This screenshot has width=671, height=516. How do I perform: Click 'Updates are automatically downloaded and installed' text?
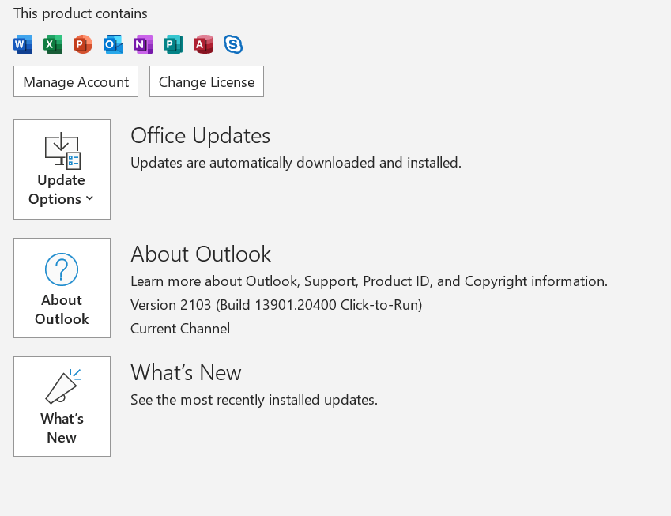296,163
